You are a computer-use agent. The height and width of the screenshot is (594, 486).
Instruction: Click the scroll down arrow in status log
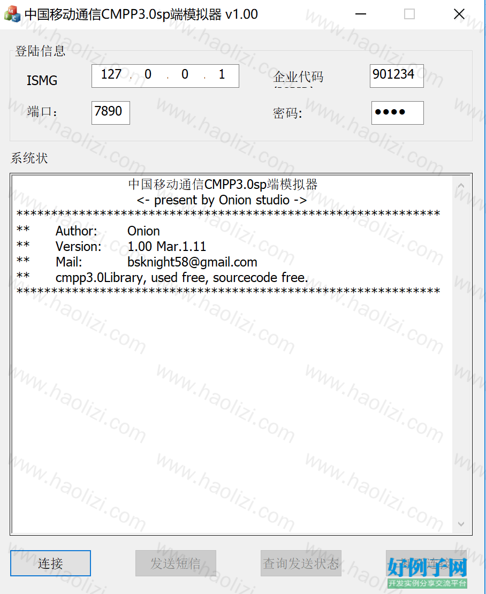coord(461,524)
